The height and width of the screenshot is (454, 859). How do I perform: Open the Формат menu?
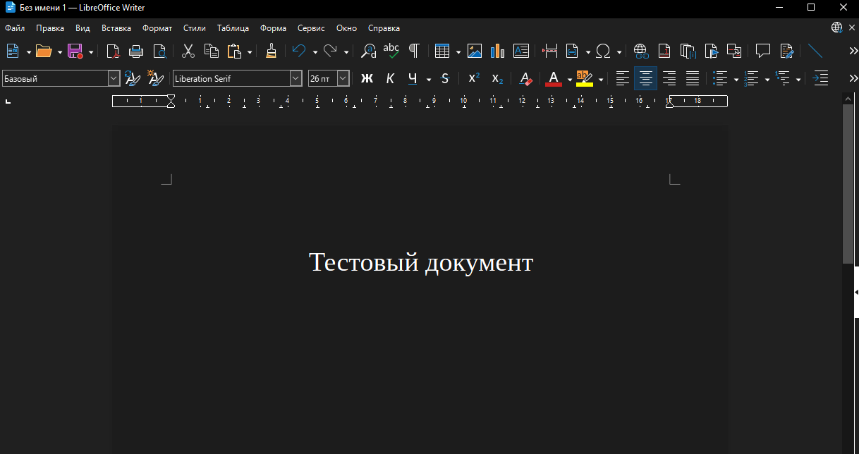[157, 28]
